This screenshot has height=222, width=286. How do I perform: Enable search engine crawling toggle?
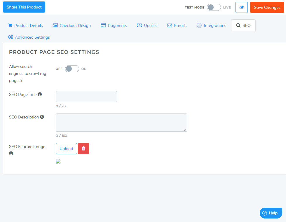tap(72, 69)
